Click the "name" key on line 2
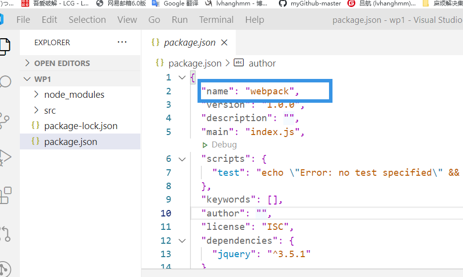463x277 pixels. [x=217, y=91]
